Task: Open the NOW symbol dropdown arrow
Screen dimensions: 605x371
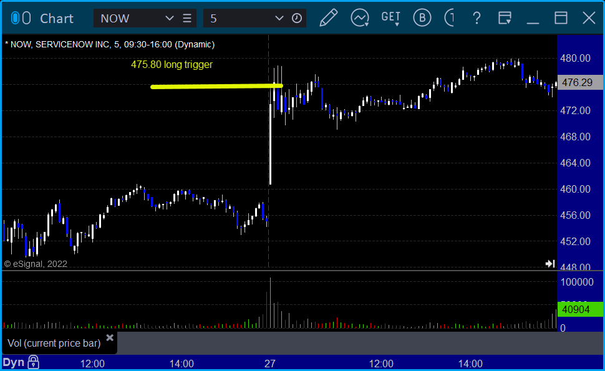Action: tap(169, 18)
